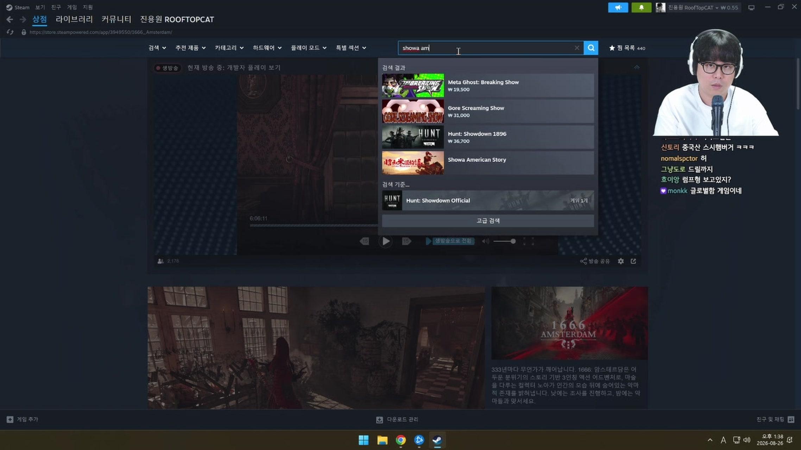Go forward with the Steam forward arrow
Screen dimensions: 801x450
point(23,20)
